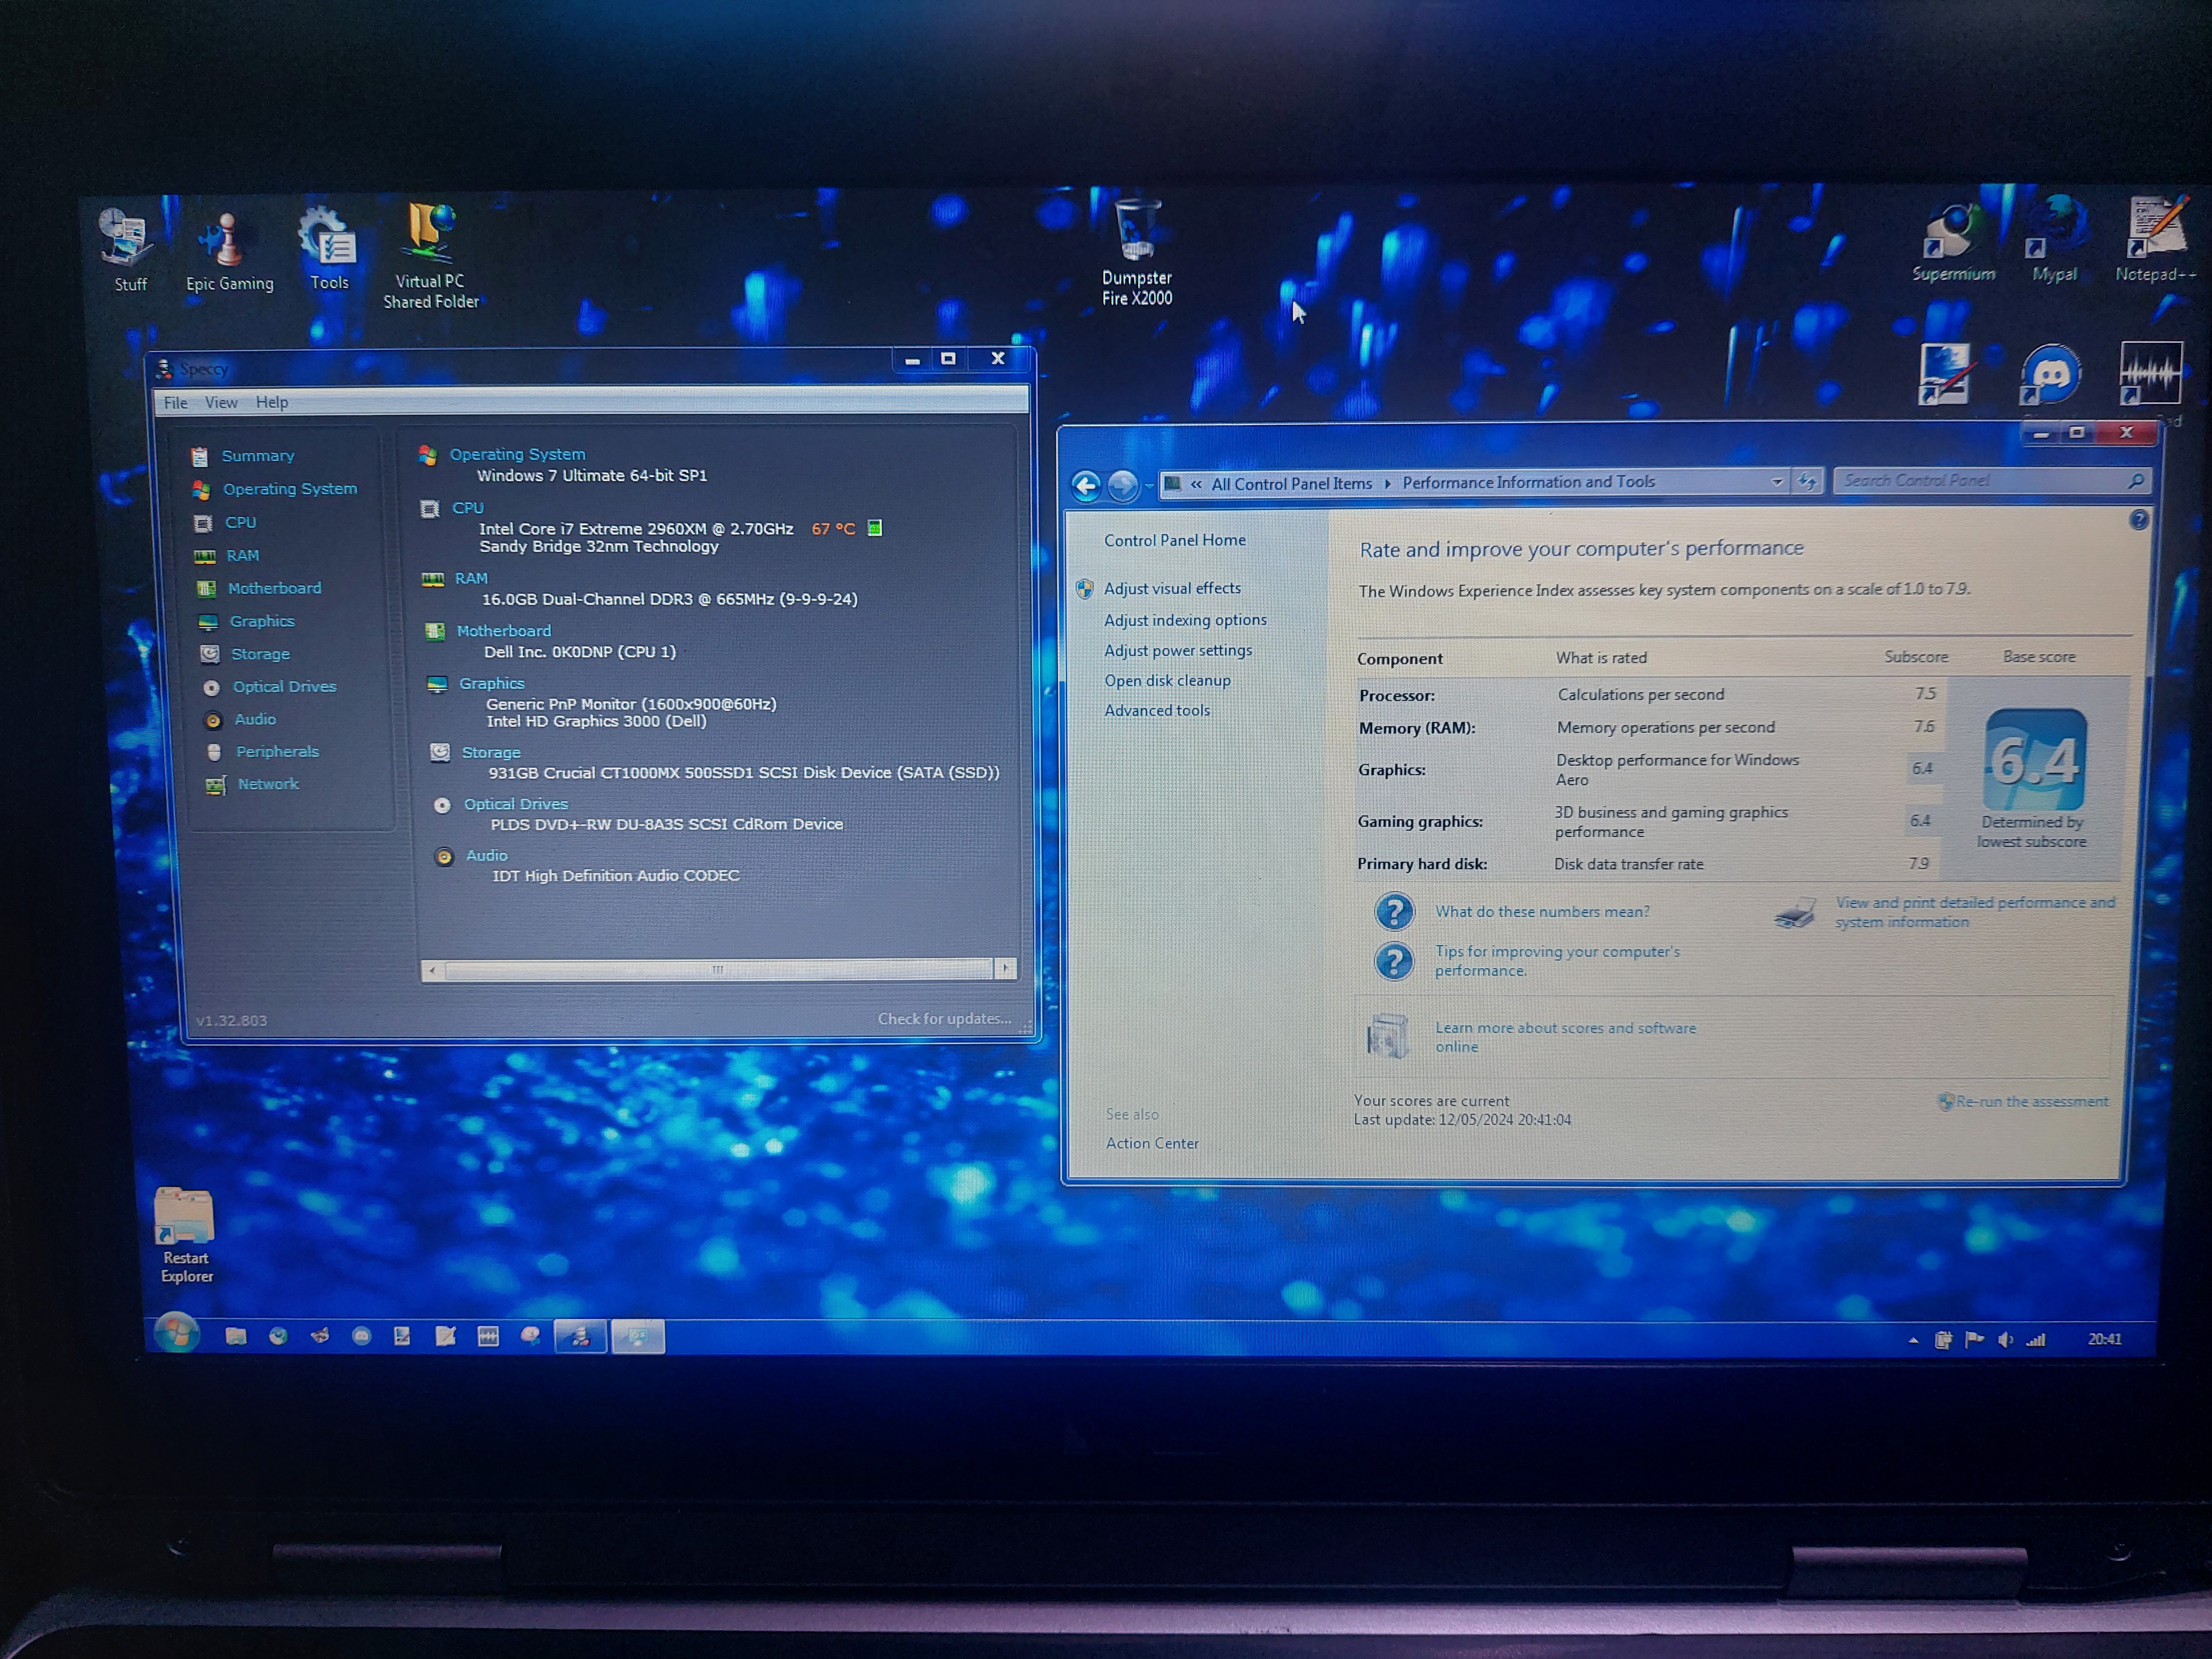Click Operating System heading in summary pane

point(517,454)
